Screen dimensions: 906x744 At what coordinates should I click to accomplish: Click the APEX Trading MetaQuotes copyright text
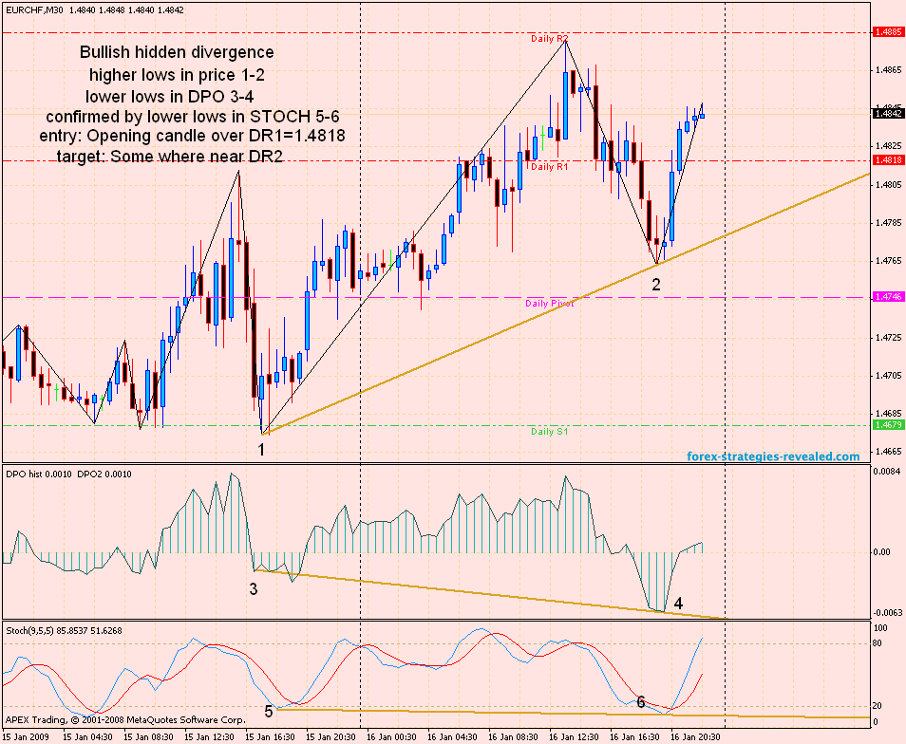point(125,720)
